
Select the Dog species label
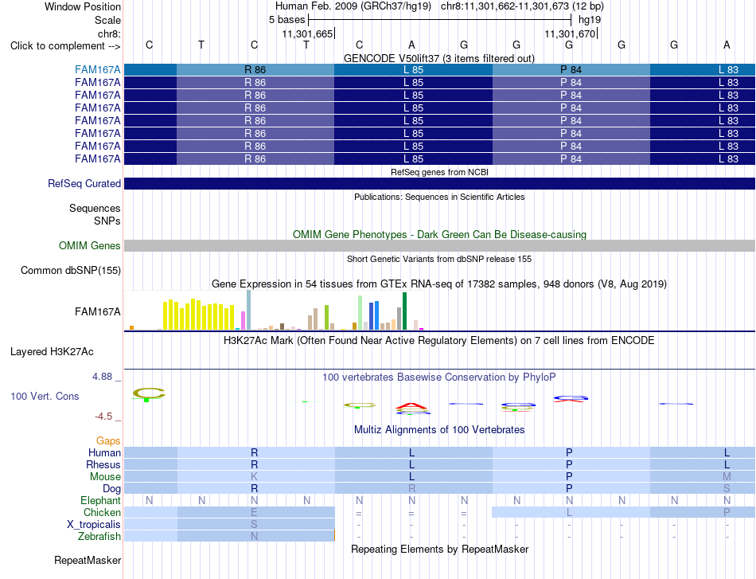tap(111, 489)
